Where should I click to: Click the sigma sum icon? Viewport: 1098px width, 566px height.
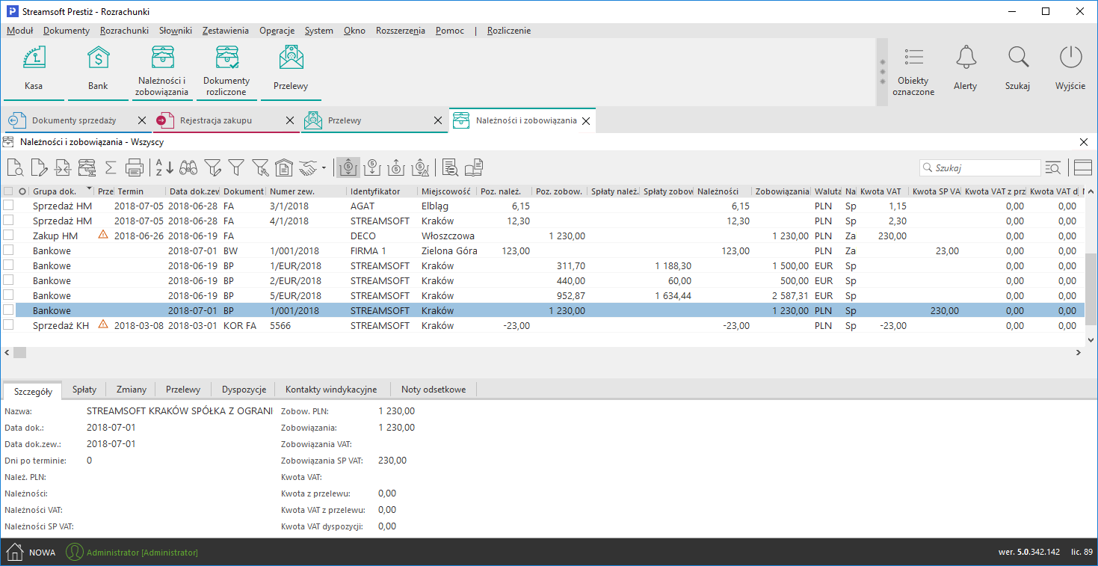(x=111, y=167)
